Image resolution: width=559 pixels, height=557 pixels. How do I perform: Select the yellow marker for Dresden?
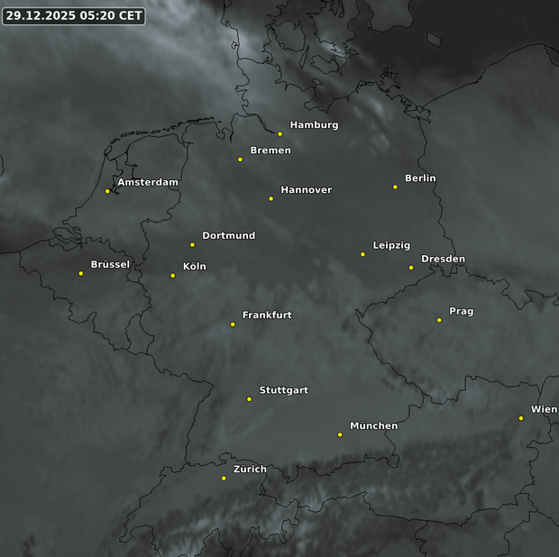411,268
